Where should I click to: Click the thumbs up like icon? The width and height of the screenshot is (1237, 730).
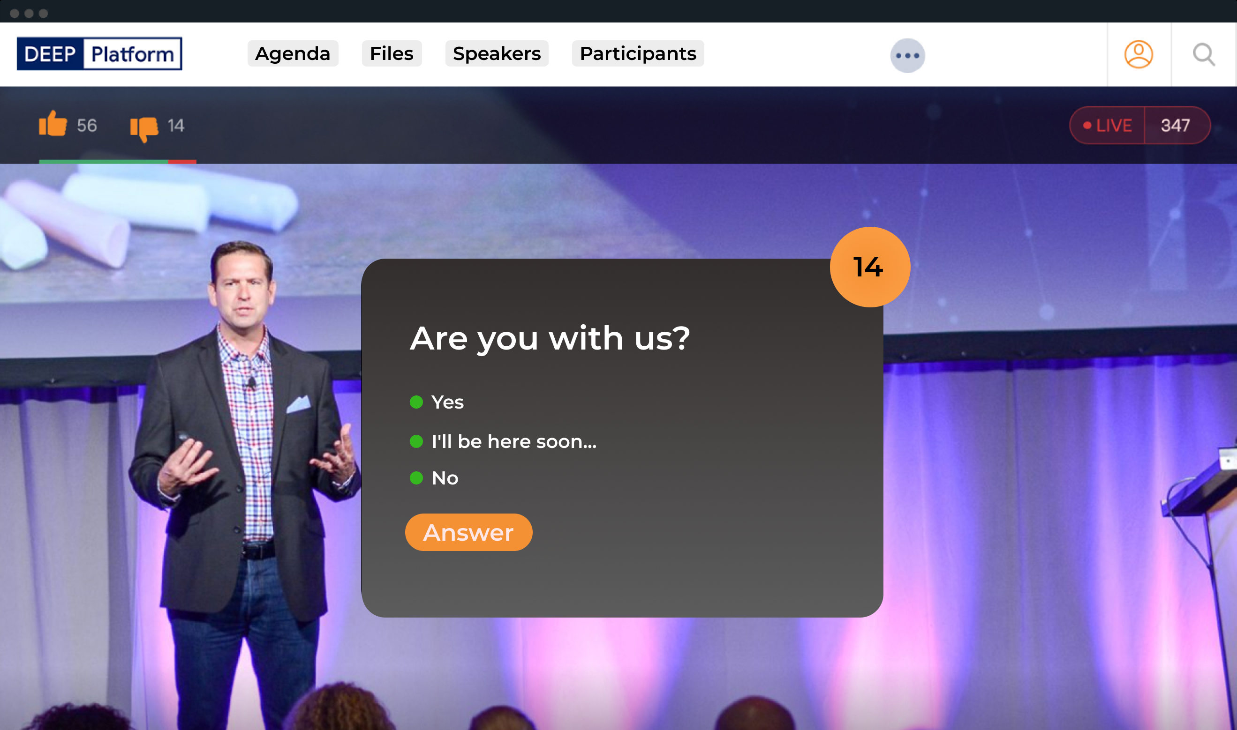[53, 124]
